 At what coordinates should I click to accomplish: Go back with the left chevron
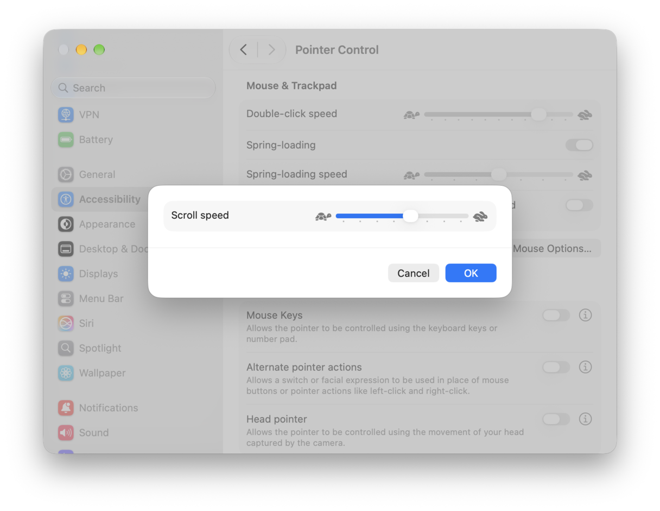coord(244,50)
